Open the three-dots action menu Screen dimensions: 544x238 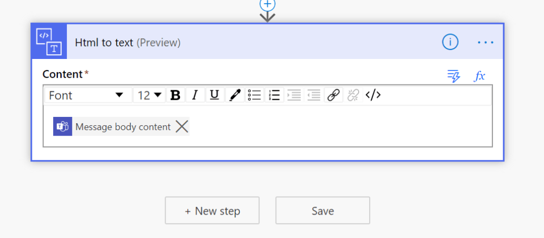(x=486, y=42)
